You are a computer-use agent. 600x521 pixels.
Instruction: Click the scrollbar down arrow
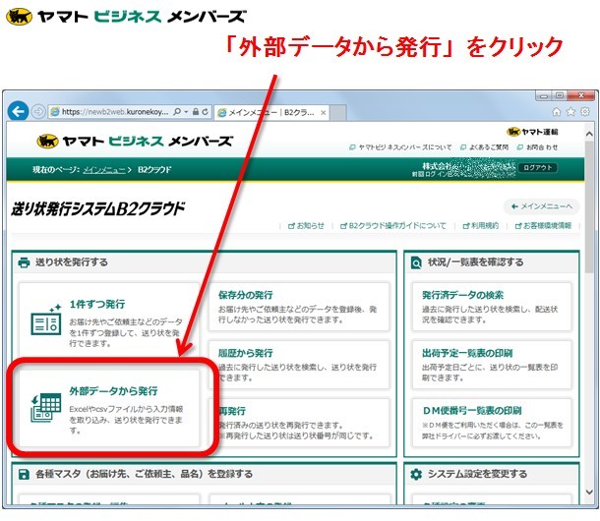click(589, 492)
